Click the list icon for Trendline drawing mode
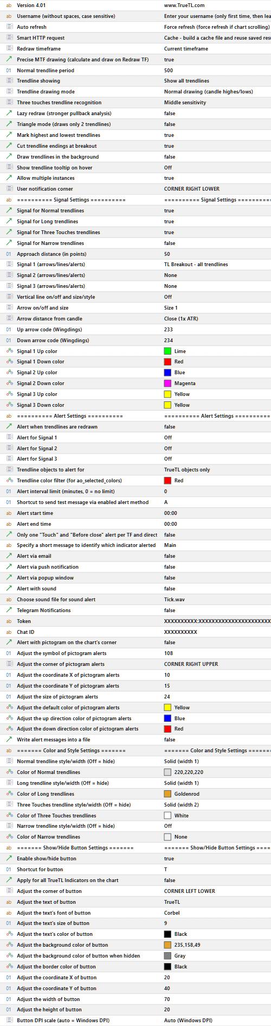271x1026 pixels. (9, 92)
